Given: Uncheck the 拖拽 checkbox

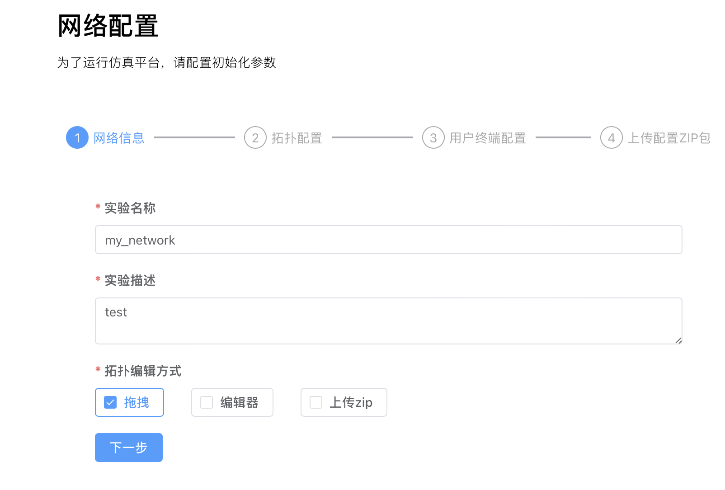Looking at the screenshot, I should coord(110,402).
